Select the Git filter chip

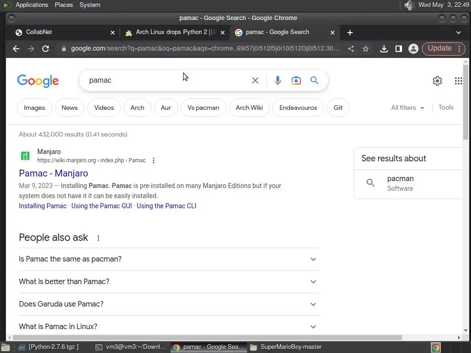[338, 108]
